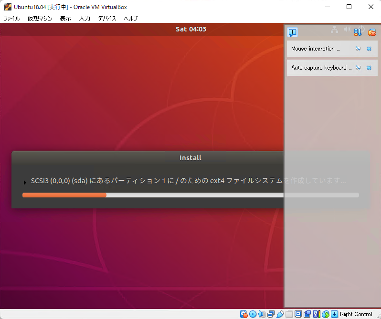The width and height of the screenshot is (381, 319).
Task: Click don't-show-again icon for Auto capture keyboard
Action: (358, 68)
